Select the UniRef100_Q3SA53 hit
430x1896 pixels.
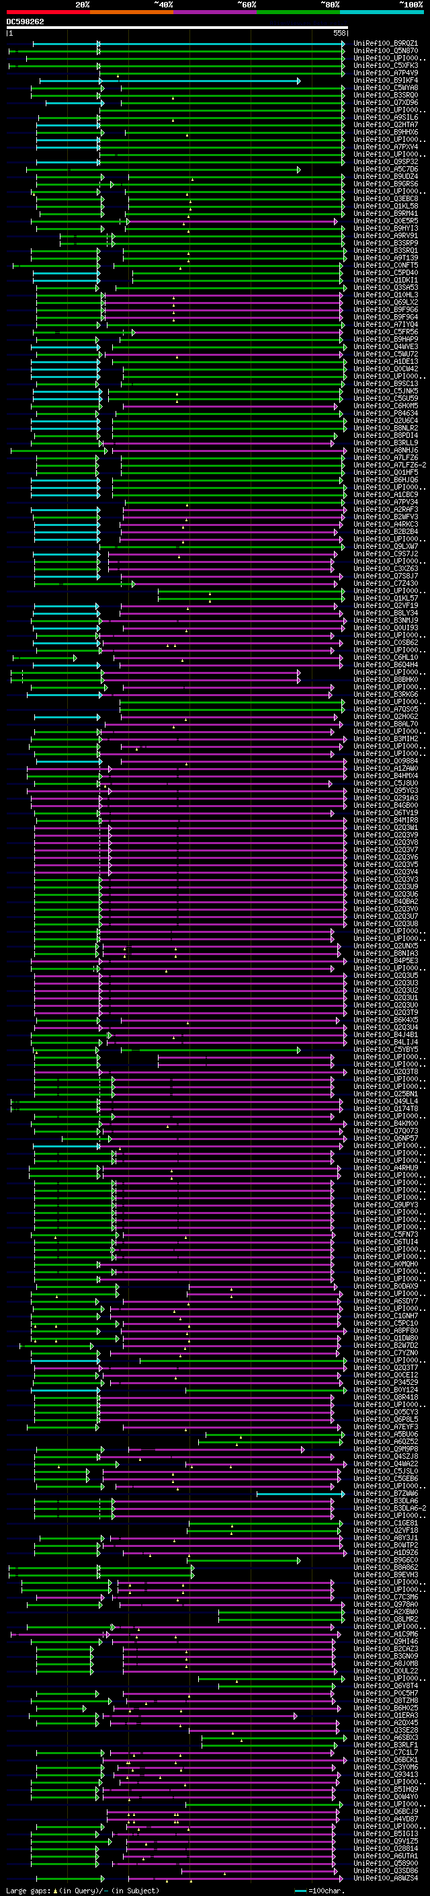pyautogui.click(x=386, y=287)
